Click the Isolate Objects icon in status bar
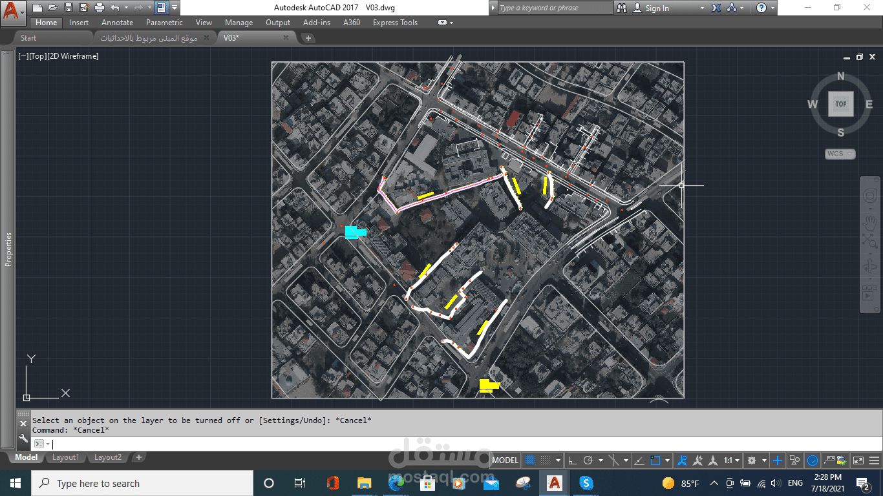 point(795,460)
